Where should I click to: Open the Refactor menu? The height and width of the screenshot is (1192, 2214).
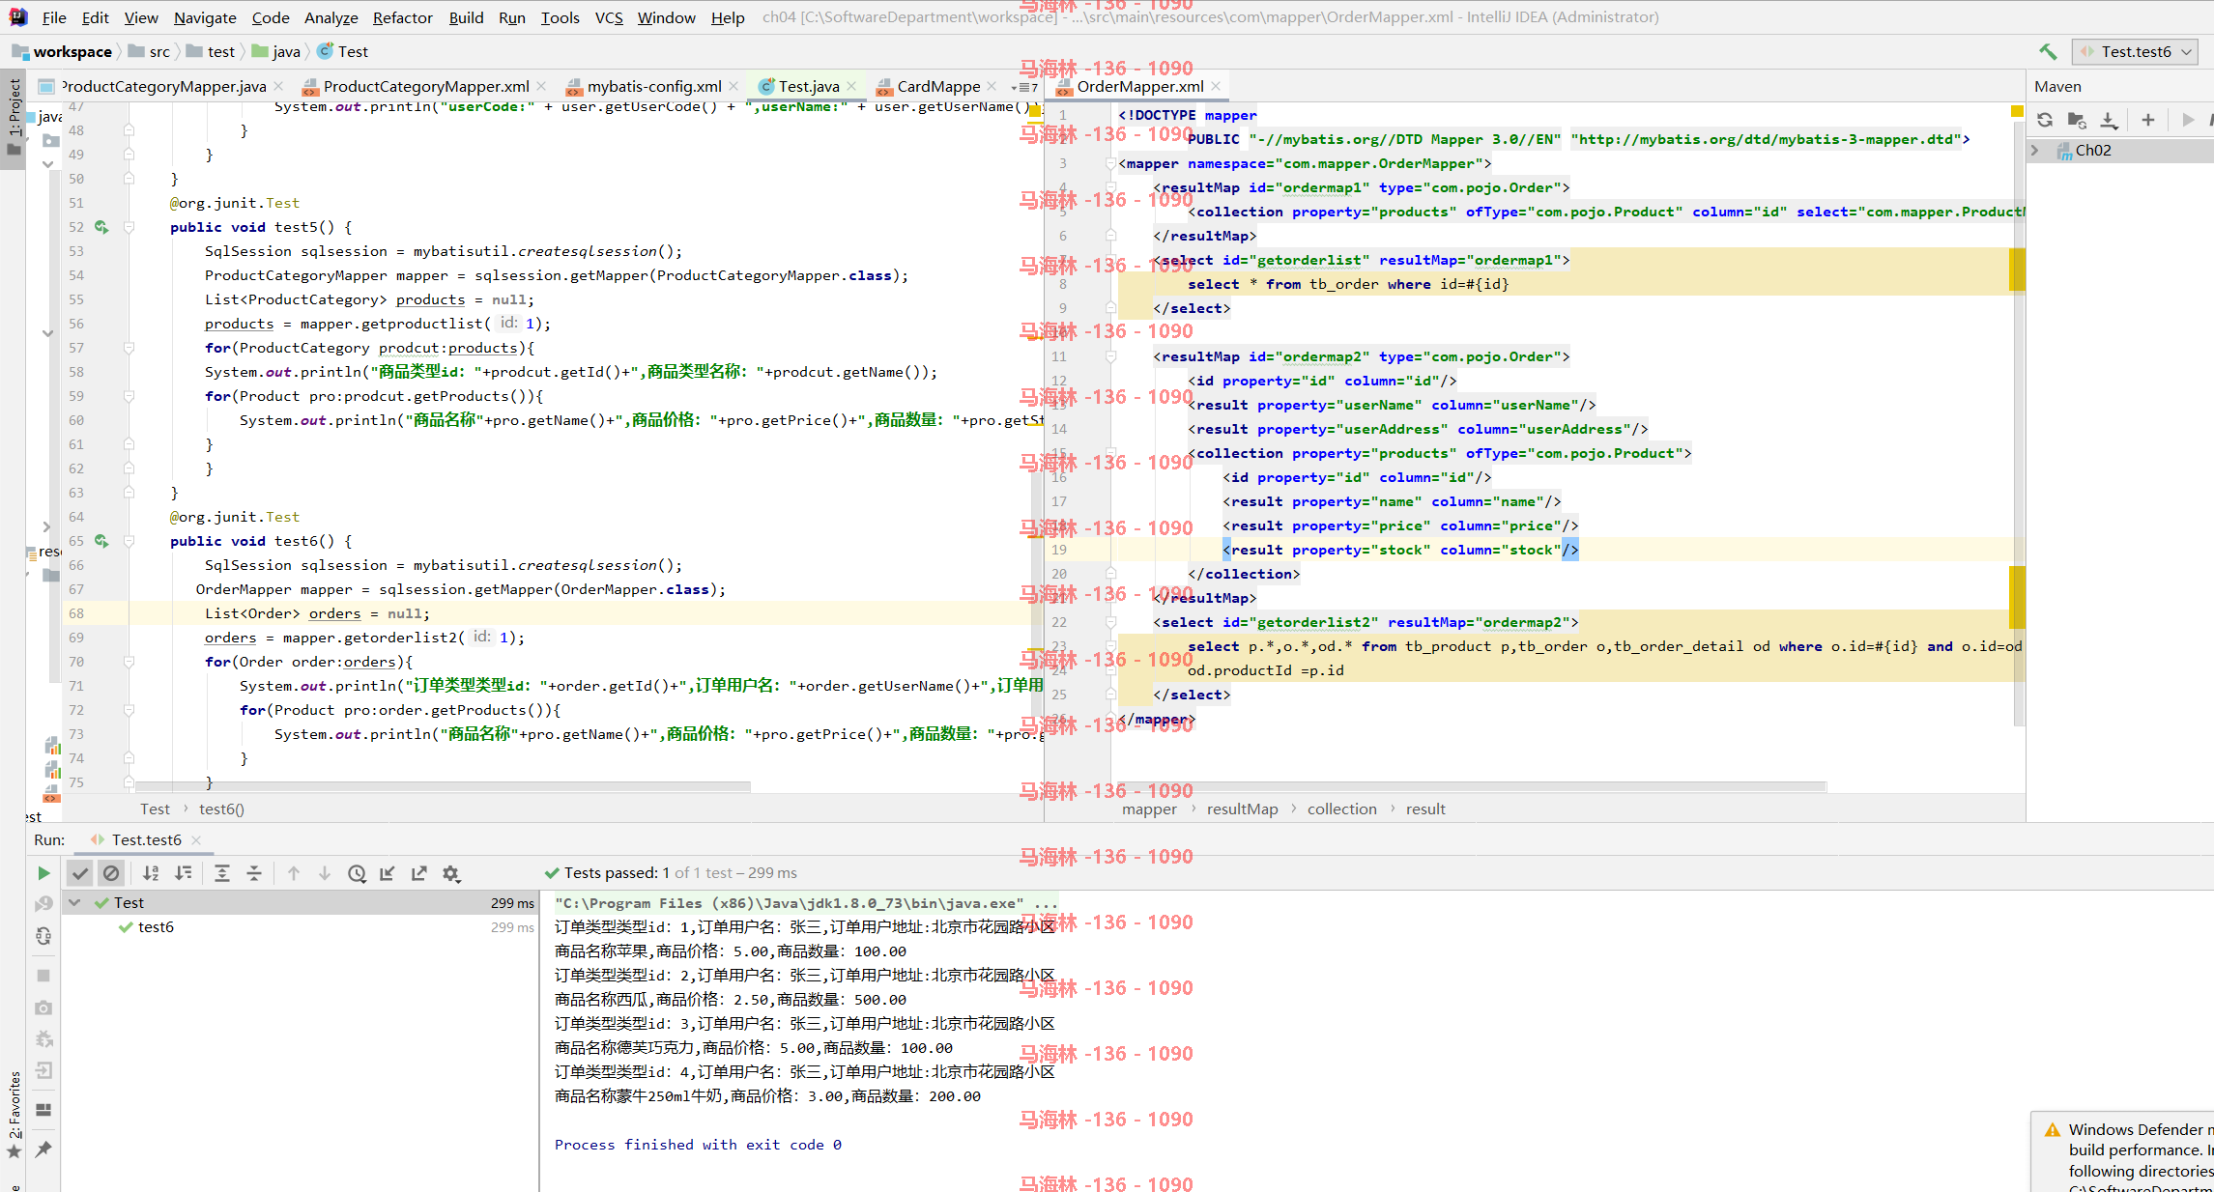402,17
